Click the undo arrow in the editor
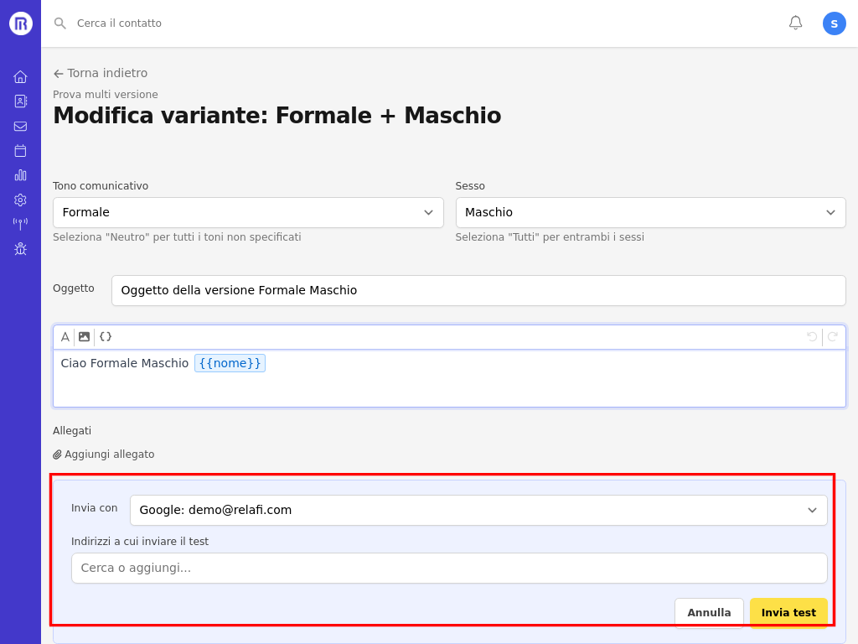 811,336
